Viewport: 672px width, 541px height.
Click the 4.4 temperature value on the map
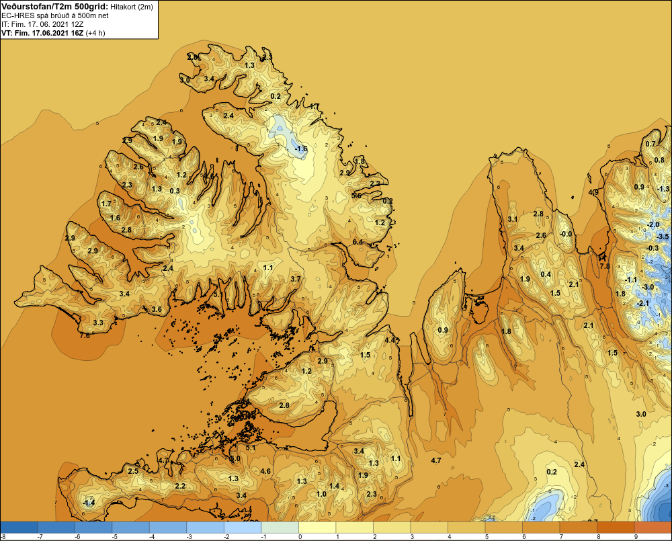[390, 340]
